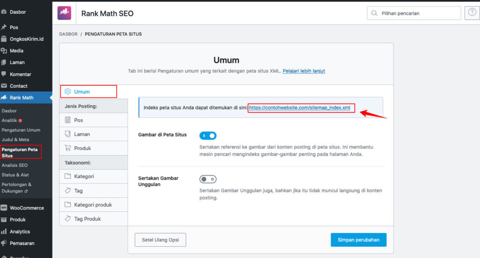Click the Media sidebar icon
The width and height of the screenshot is (480, 258).
pos(4,51)
